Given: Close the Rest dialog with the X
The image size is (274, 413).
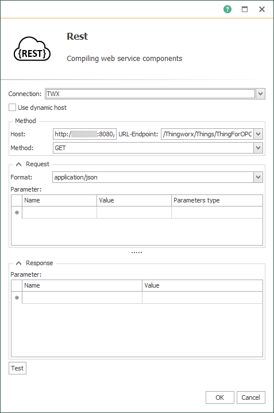Looking at the screenshot, I should [261, 9].
